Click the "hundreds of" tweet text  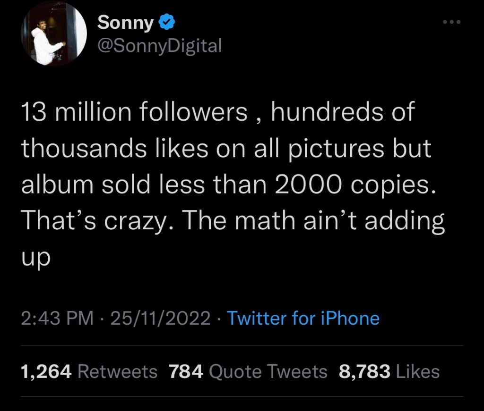[x=342, y=112]
